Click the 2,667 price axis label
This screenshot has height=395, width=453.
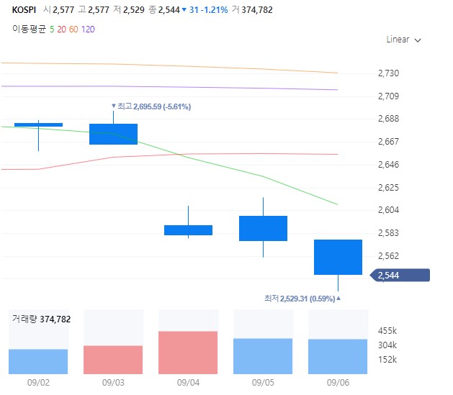[x=389, y=142]
